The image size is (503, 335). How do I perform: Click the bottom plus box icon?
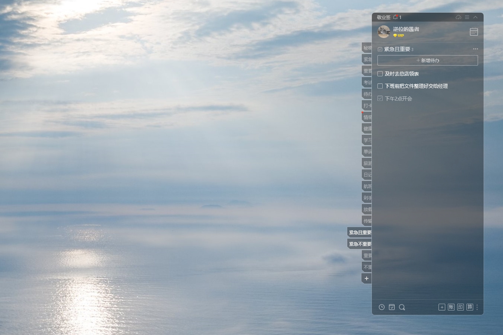[x=442, y=307]
